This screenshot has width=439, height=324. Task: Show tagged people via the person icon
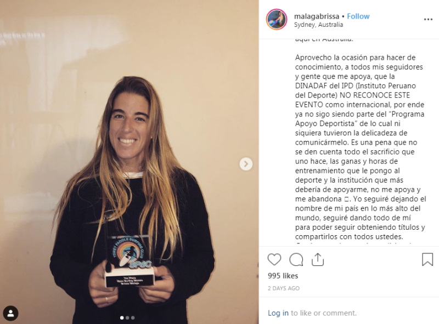coord(10,313)
